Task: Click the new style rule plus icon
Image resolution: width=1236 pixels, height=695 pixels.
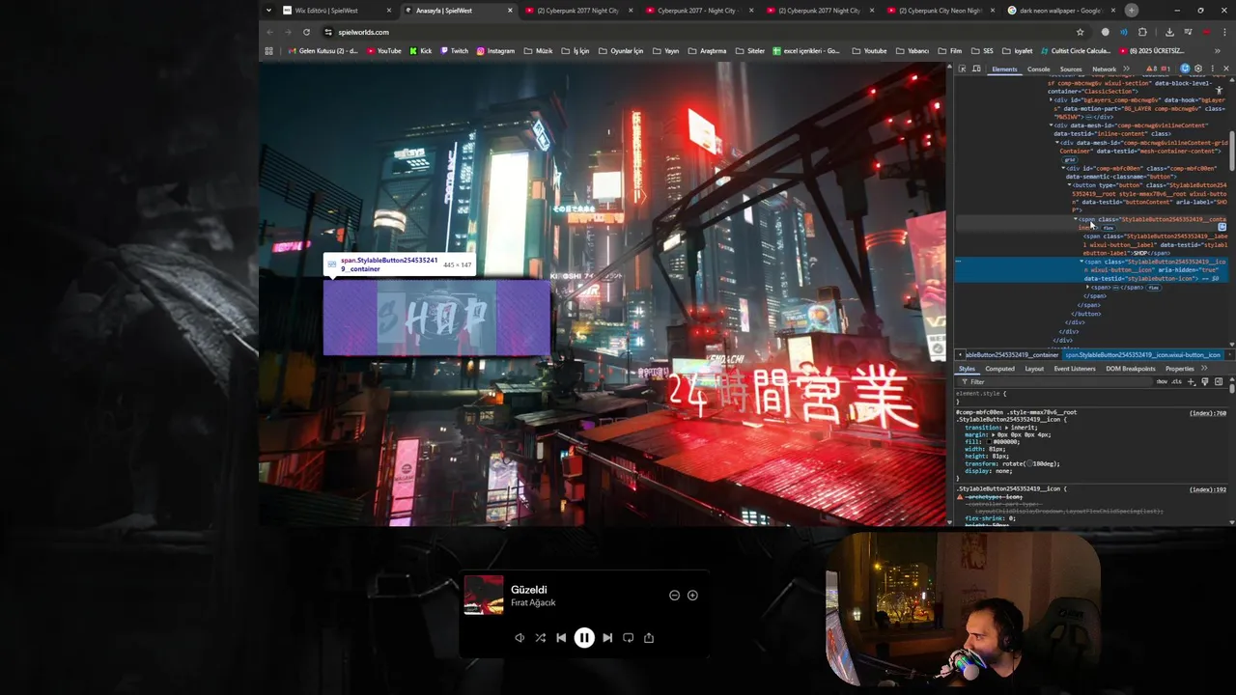Action: tap(1191, 381)
